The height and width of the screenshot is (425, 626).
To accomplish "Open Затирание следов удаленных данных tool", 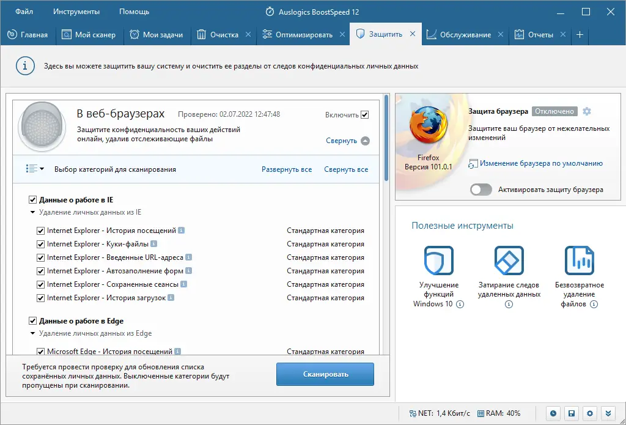I will click(509, 261).
